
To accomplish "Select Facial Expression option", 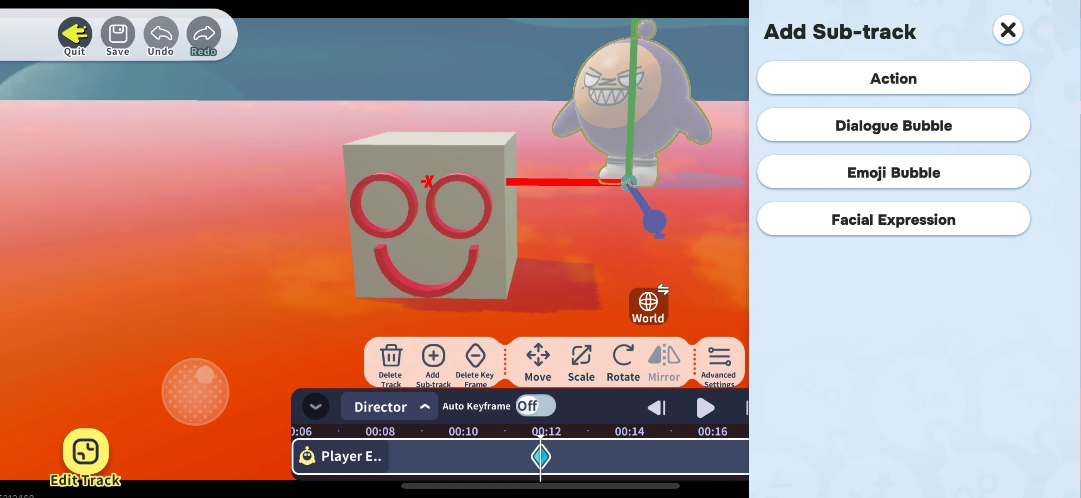I will click(x=893, y=219).
